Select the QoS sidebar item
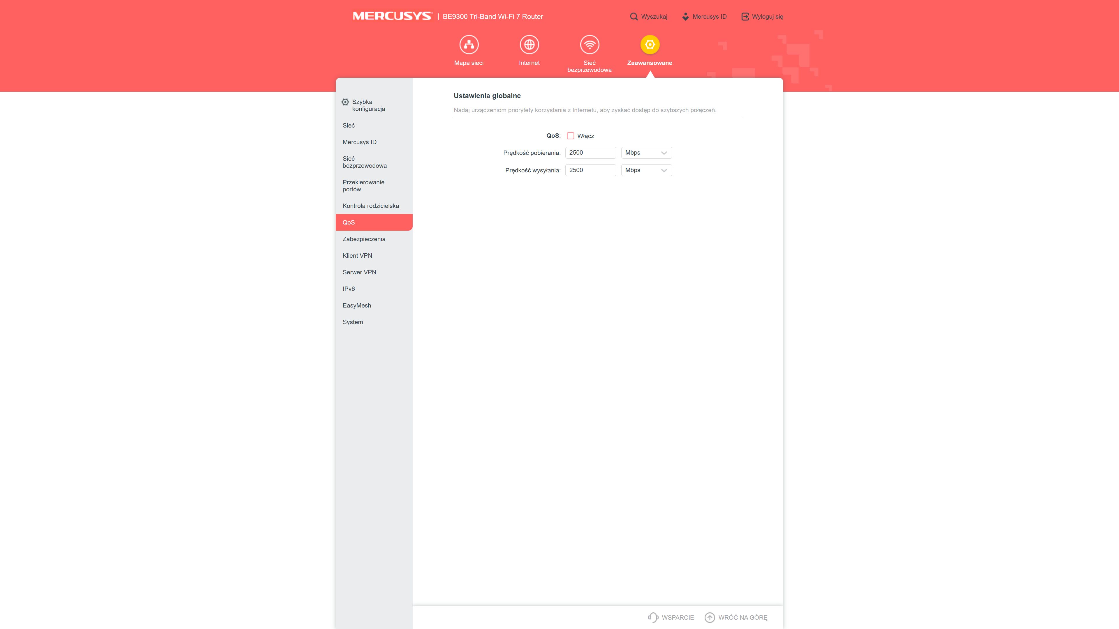The width and height of the screenshot is (1119, 629). [374, 222]
